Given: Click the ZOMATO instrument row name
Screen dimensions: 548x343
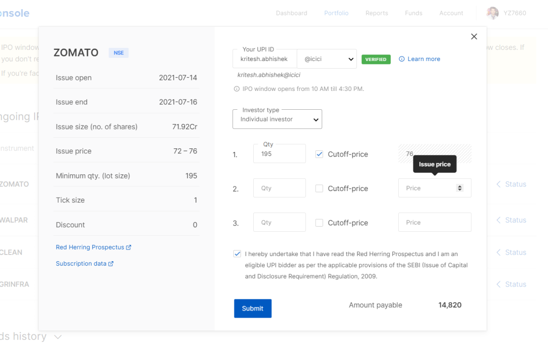Looking at the screenshot, I should [14, 184].
